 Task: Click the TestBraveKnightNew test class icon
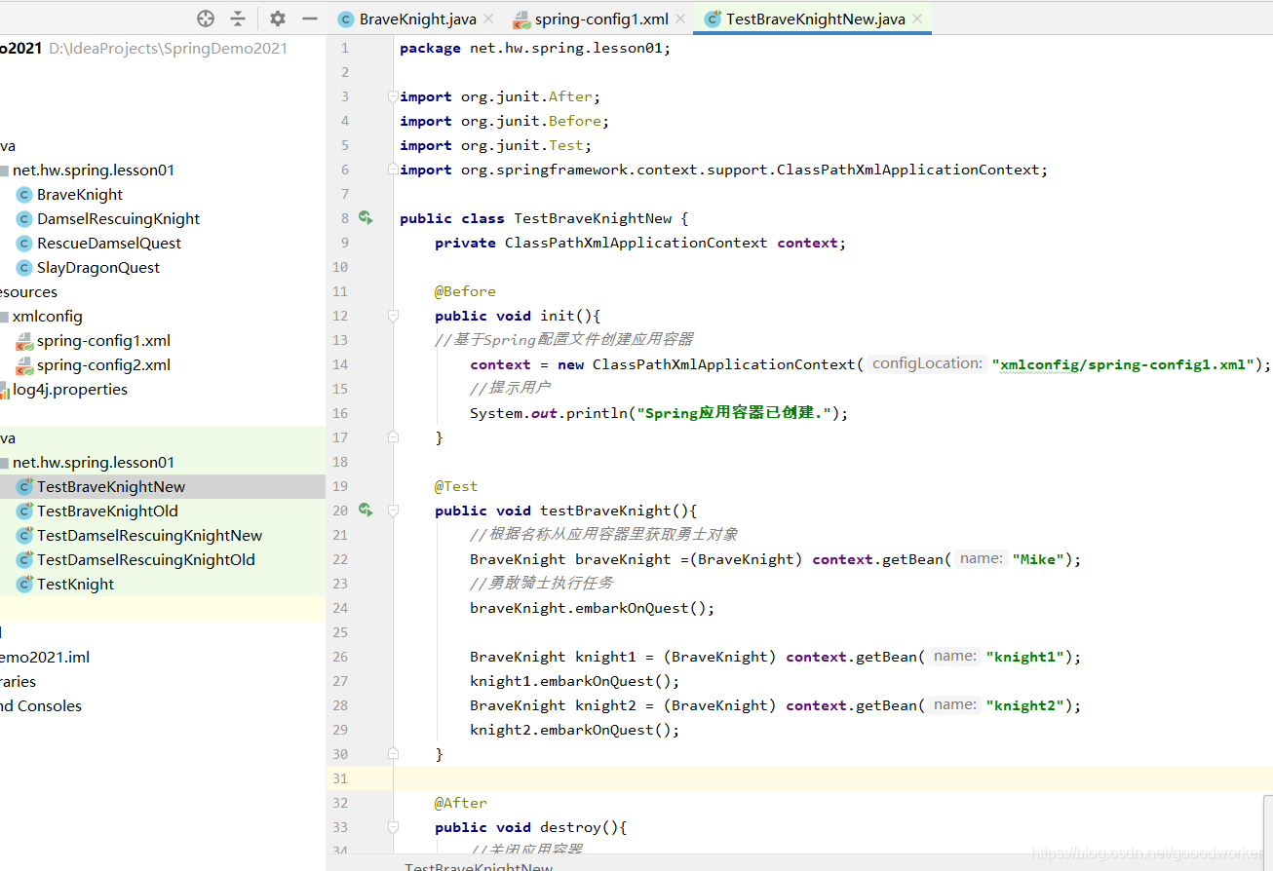[x=25, y=487]
